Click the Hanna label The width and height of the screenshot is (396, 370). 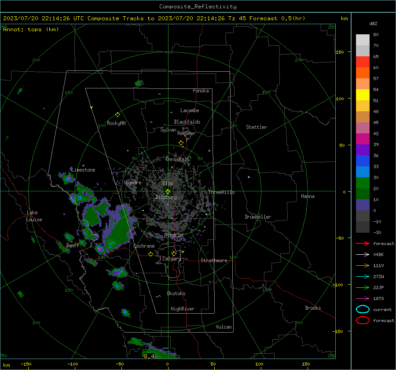click(x=308, y=196)
